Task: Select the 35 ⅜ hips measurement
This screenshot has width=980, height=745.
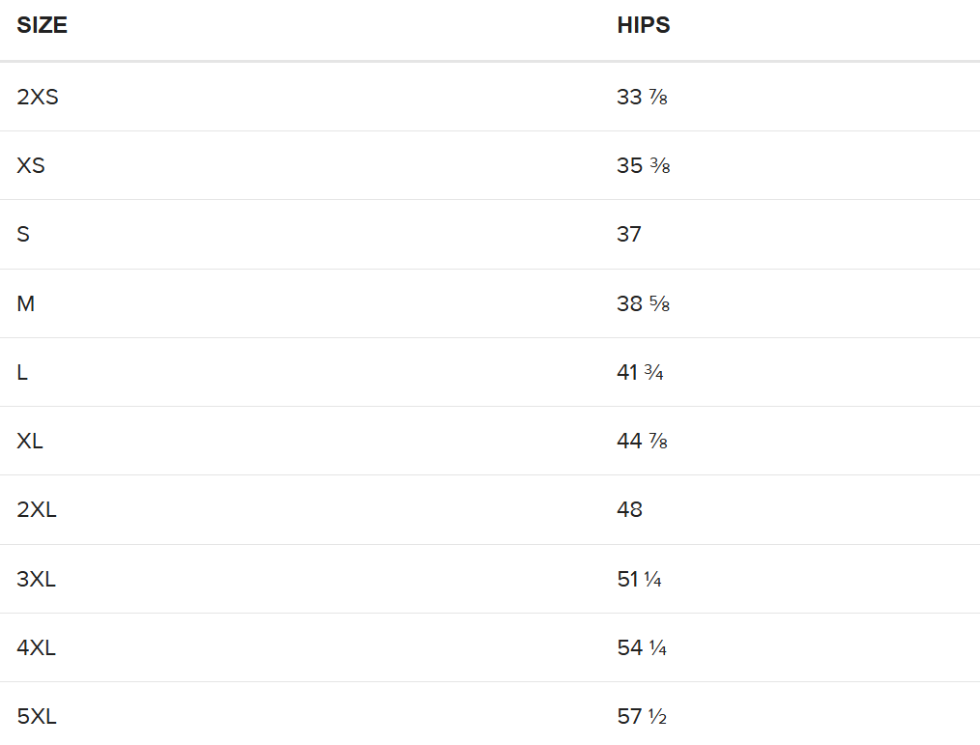Action: tap(644, 165)
